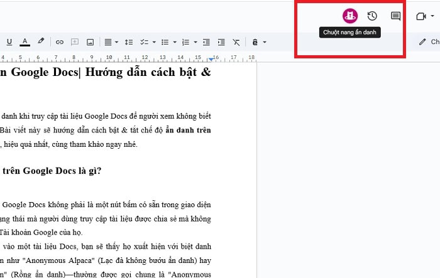The image size is (440, 278).
Task: Start a video call with camera icon
Action: click(421, 16)
